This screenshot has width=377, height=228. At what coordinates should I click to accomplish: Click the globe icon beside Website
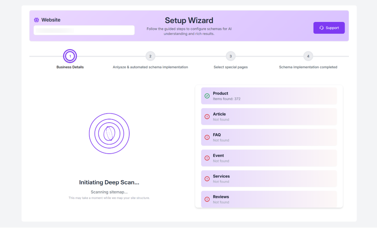coord(36,20)
